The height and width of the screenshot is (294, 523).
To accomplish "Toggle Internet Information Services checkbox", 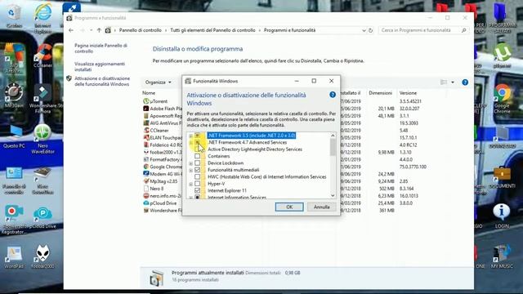I will coord(198,198).
